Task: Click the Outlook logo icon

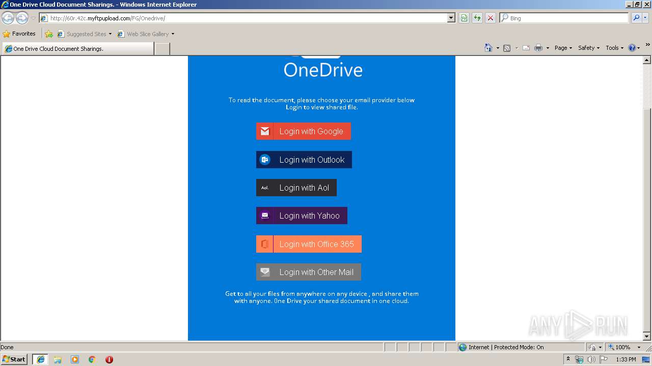Action: pos(265,160)
